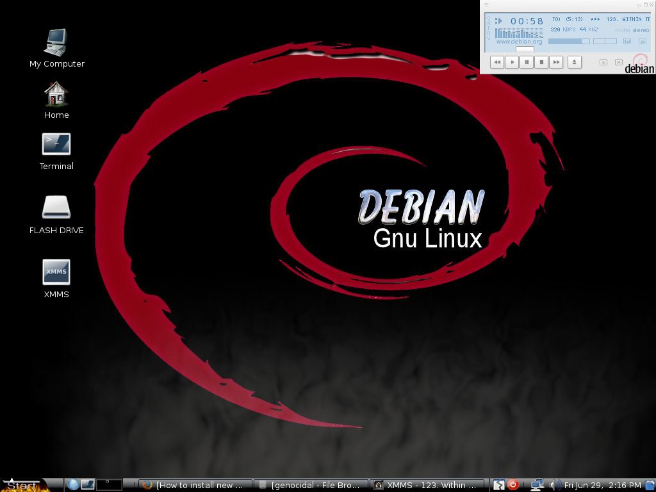Switch to the XMMS taskbar window button

tap(427, 485)
